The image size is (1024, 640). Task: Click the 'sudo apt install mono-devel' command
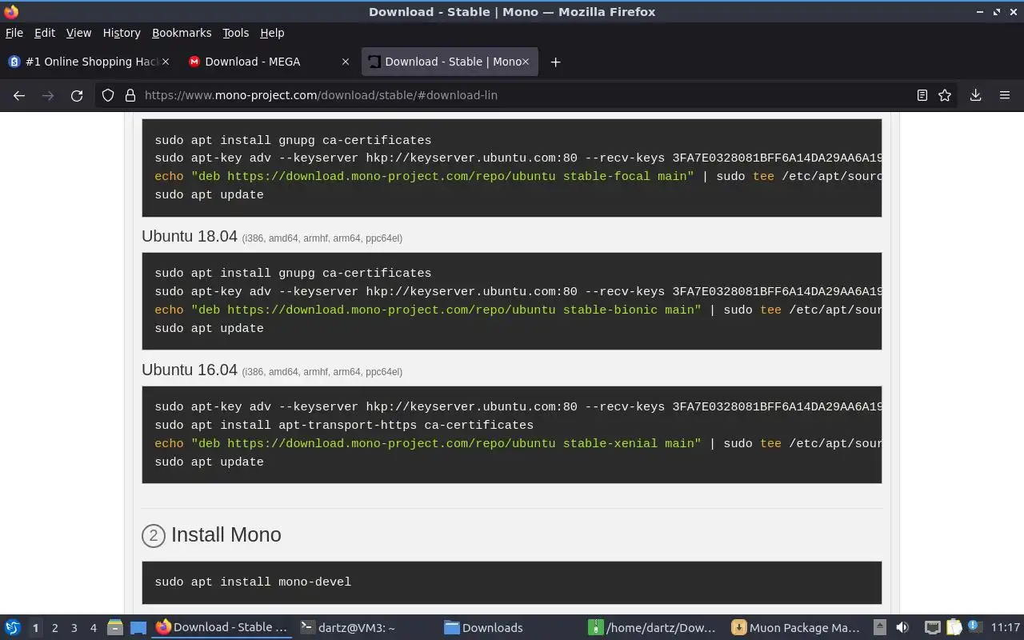[x=253, y=582]
